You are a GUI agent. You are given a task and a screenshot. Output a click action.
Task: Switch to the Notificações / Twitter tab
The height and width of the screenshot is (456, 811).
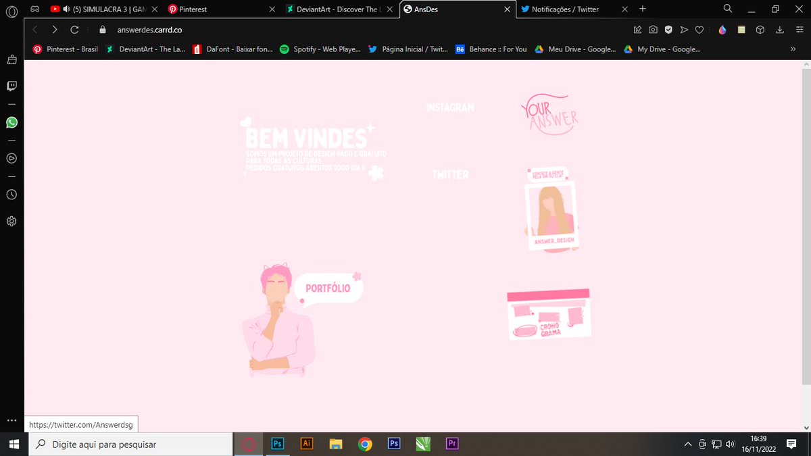[x=568, y=9]
